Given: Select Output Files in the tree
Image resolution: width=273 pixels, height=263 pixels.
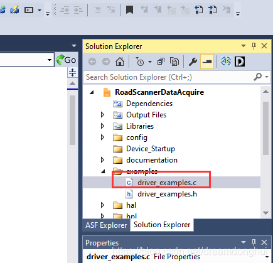Looking at the screenshot, I should (x=146, y=115).
